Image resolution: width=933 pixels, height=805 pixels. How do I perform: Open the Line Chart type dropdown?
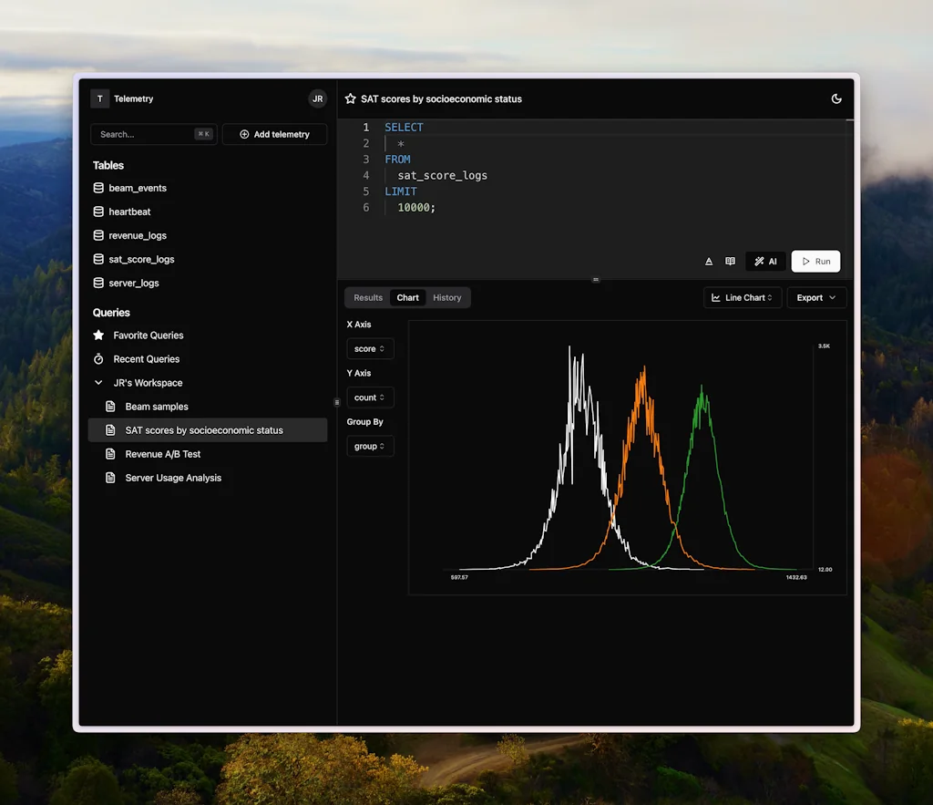click(x=743, y=298)
